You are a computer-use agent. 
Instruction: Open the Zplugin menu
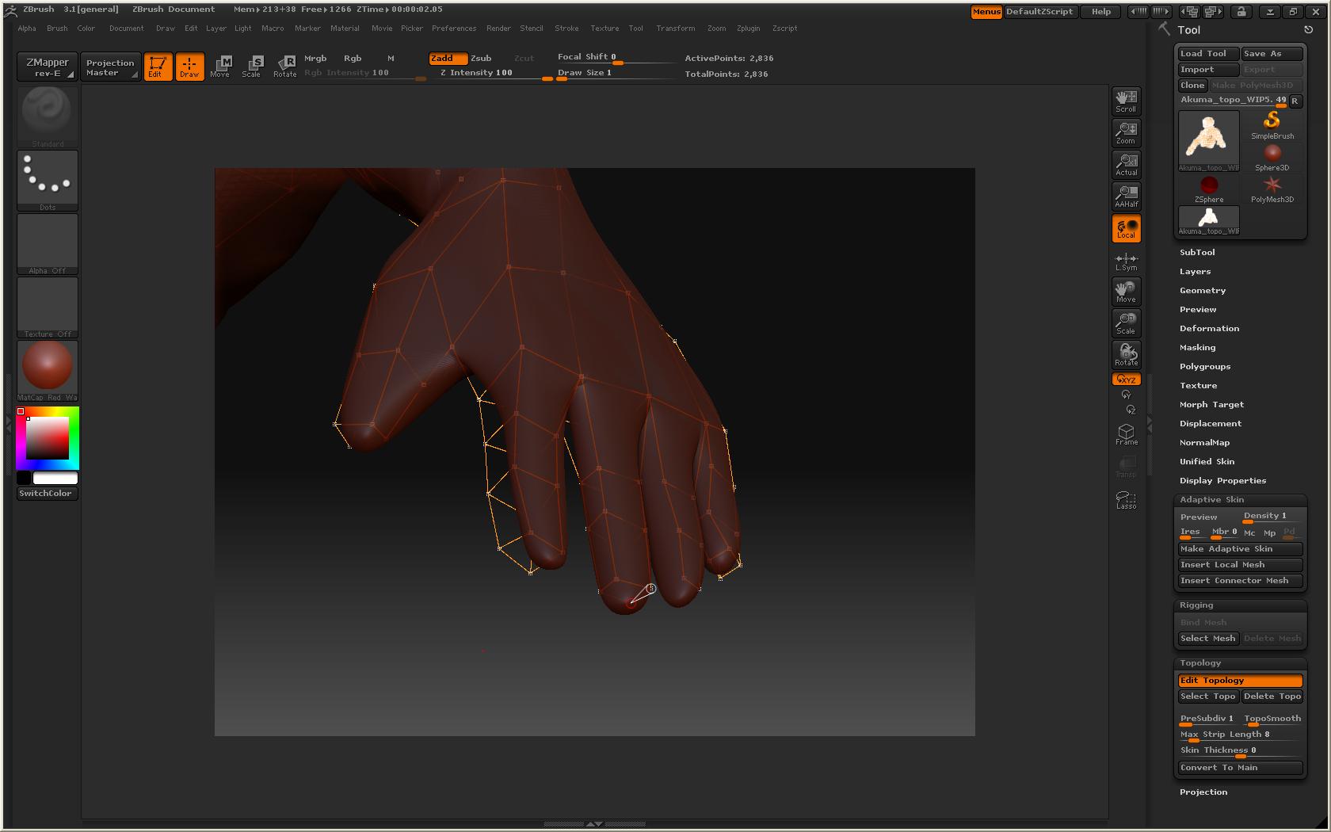coord(748,29)
